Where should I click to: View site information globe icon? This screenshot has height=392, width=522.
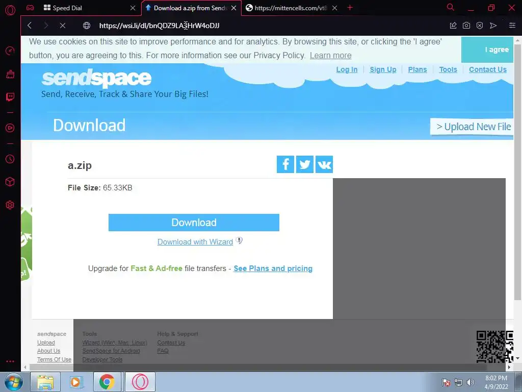[87, 26]
